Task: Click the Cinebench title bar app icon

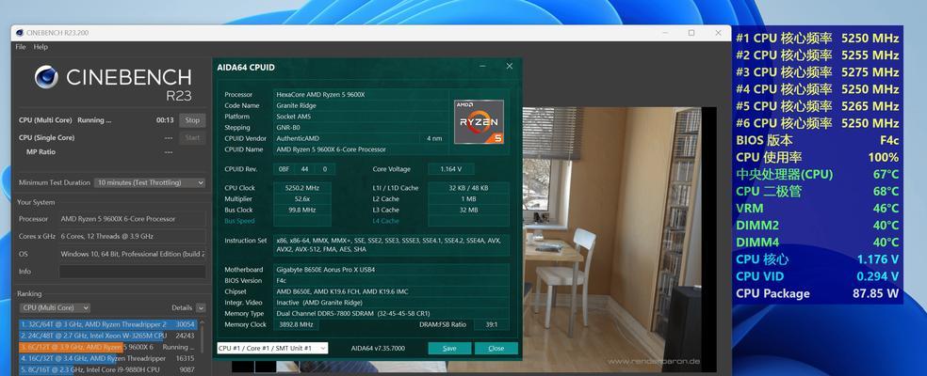Action: coord(20,33)
